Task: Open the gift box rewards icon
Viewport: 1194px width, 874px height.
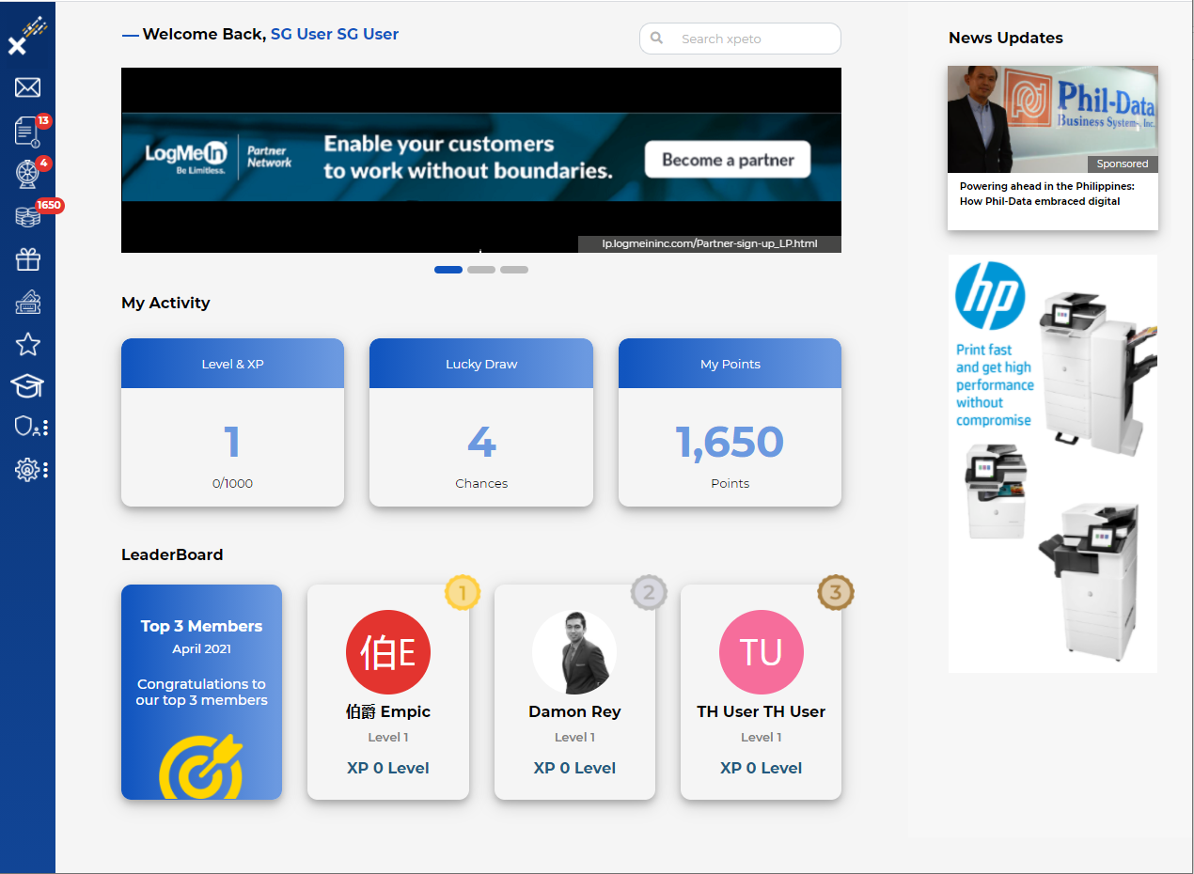Action: (x=27, y=259)
